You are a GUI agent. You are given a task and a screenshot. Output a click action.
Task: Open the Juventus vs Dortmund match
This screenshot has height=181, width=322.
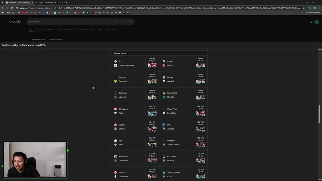pos(135,79)
